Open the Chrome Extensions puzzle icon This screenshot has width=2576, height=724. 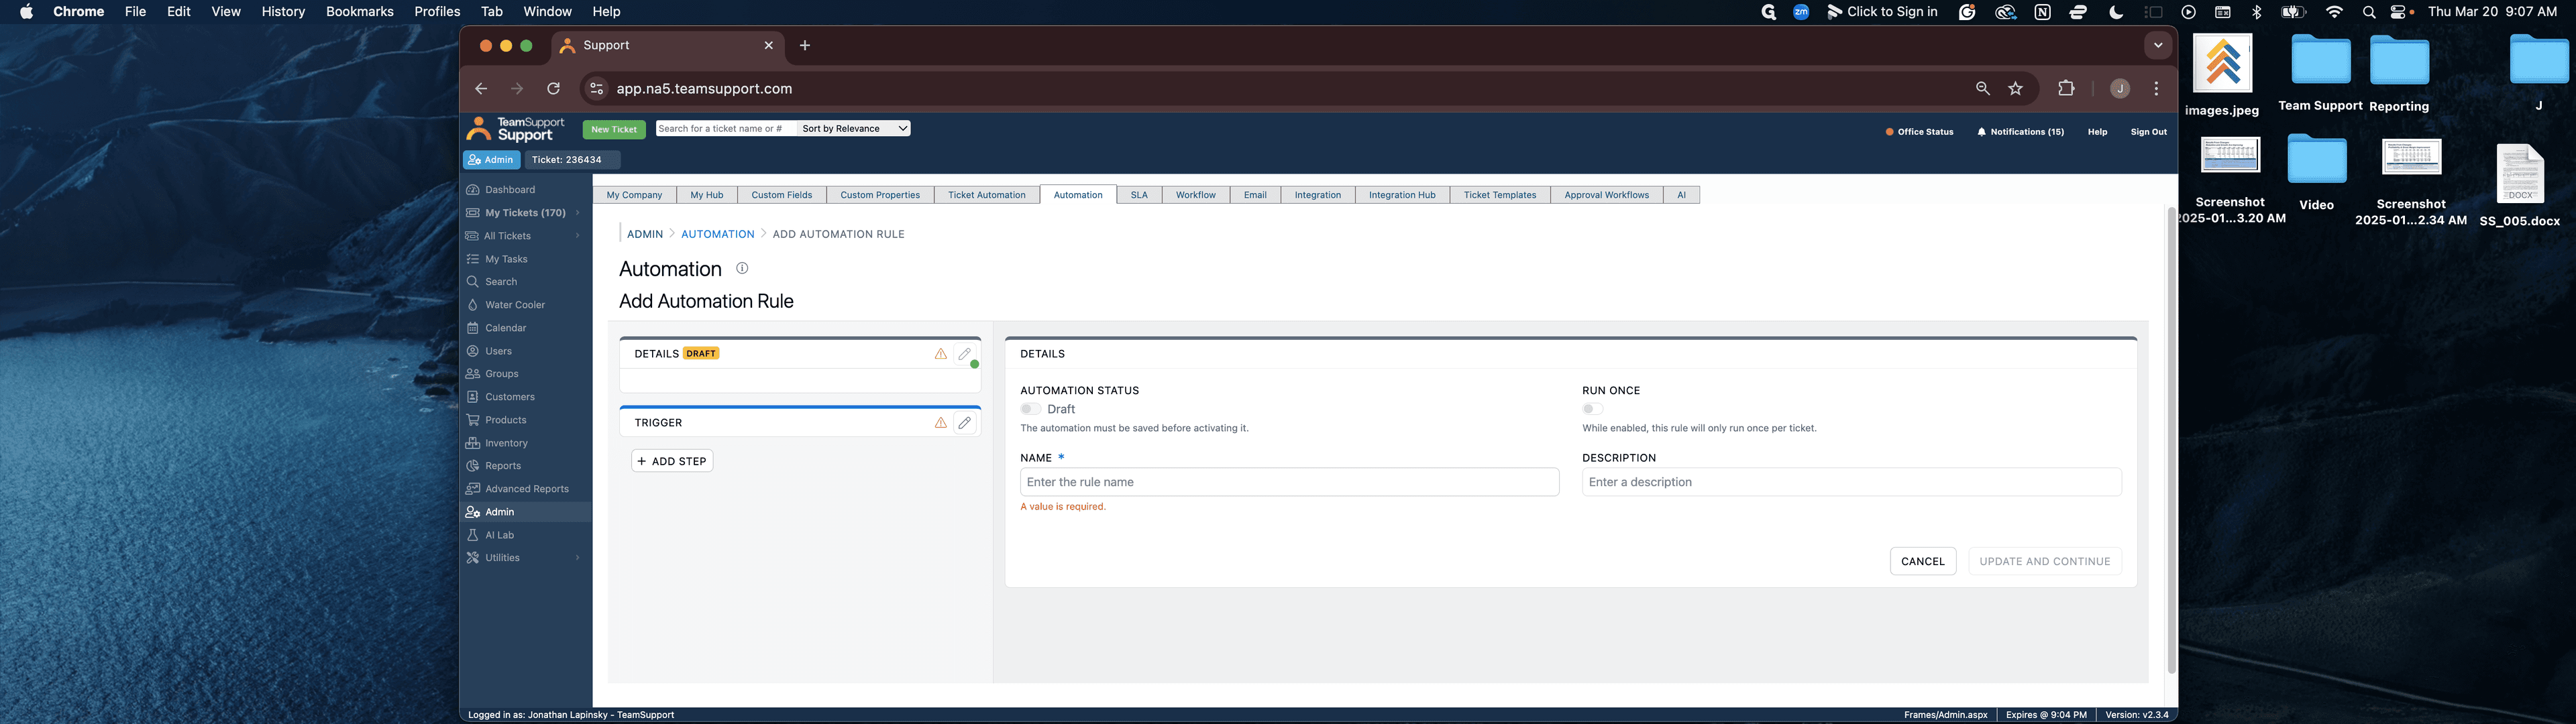click(x=2066, y=89)
